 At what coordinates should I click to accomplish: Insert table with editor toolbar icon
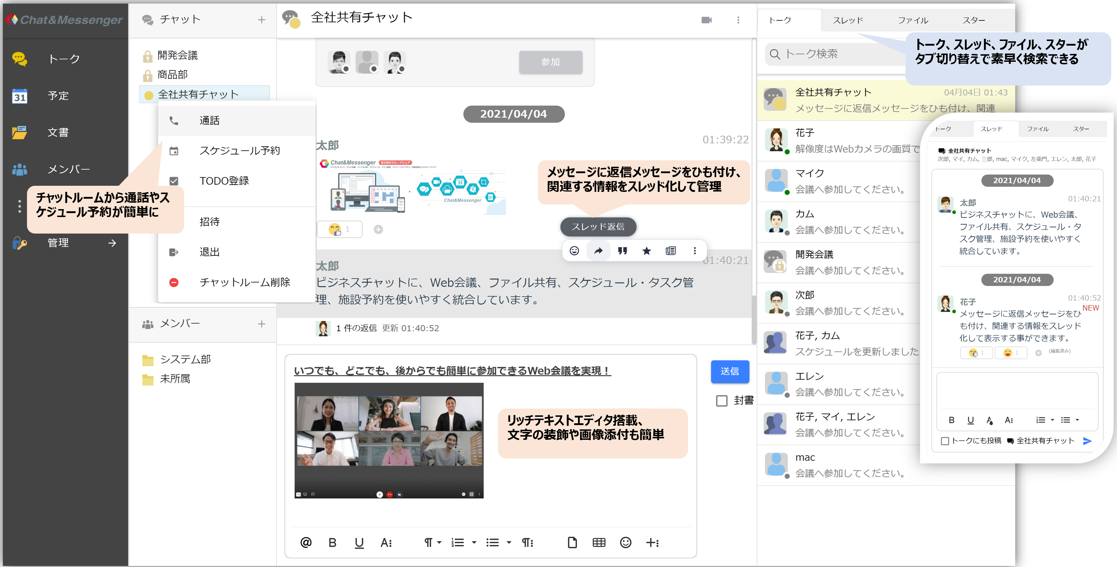point(599,542)
